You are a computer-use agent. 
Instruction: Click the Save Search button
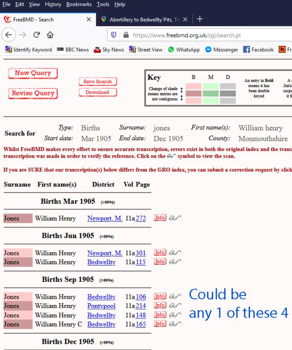pyautogui.click(x=98, y=82)
